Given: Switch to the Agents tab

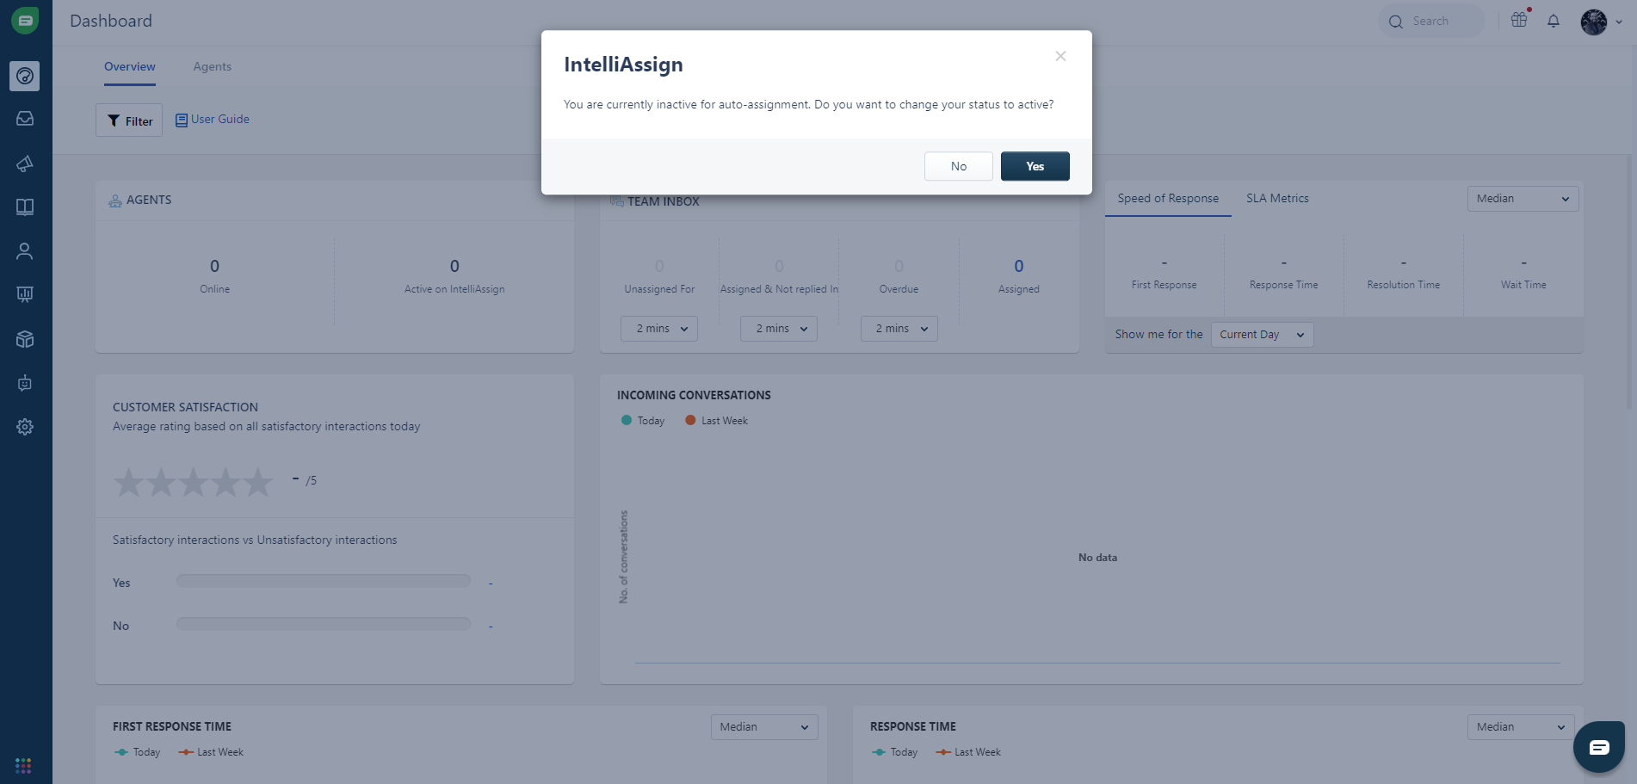Looking at the screenshot, I should [213, 67].
